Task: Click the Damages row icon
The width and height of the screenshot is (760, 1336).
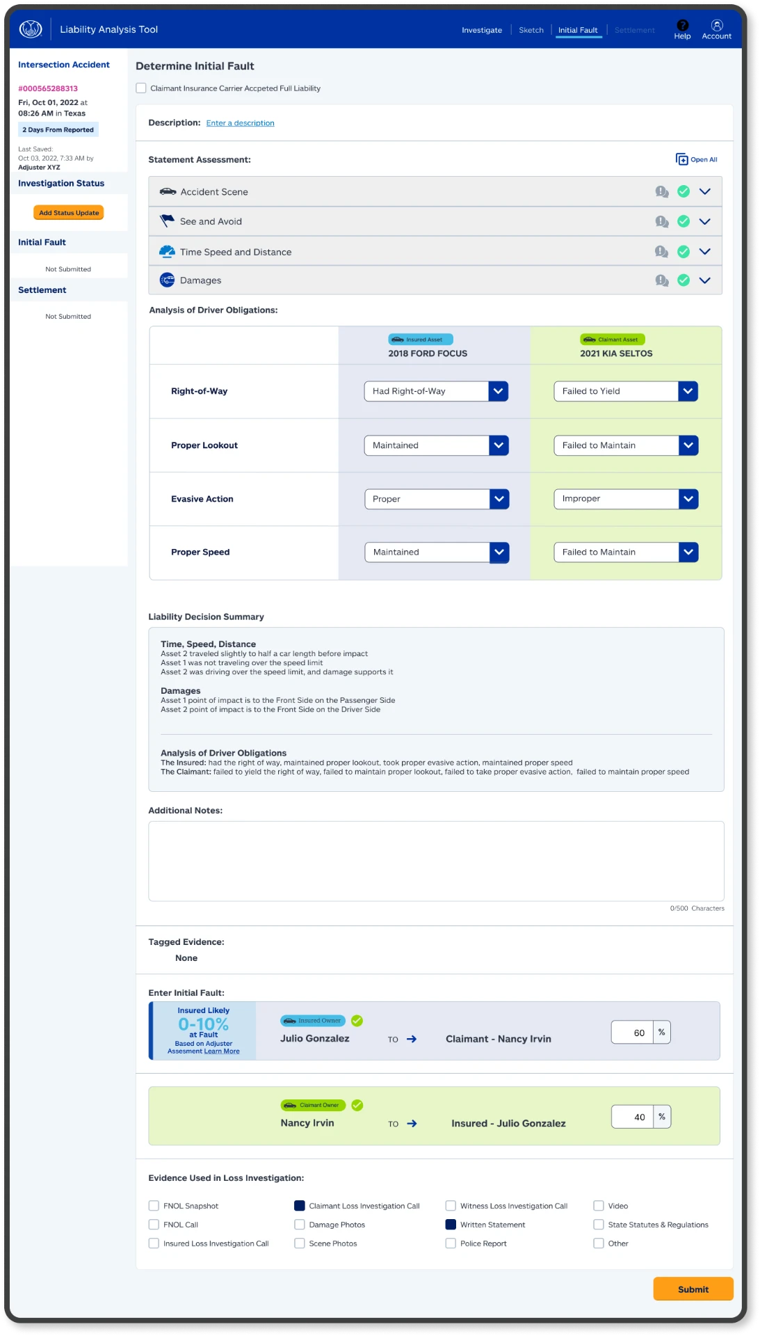Action: (x=167, y=280)
